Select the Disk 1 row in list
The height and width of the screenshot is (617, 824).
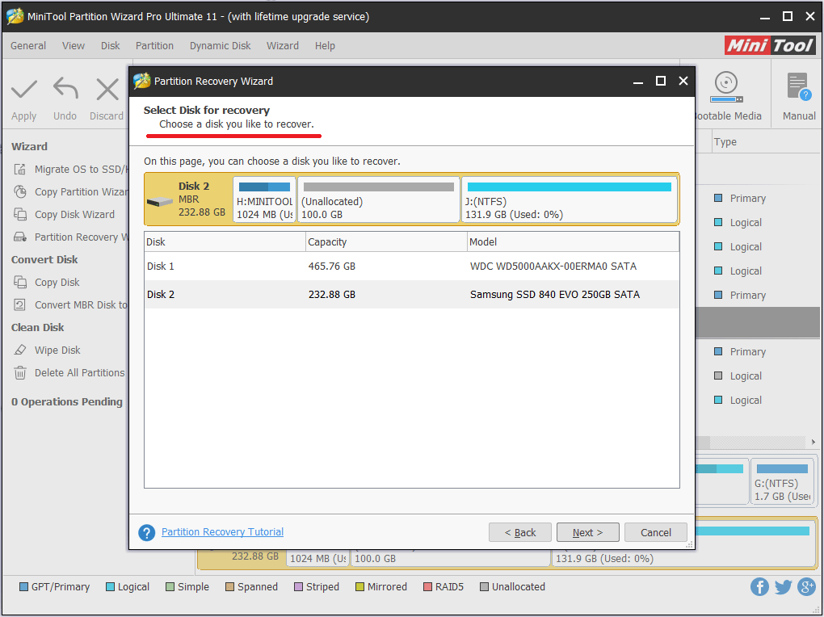click(411, 266)
